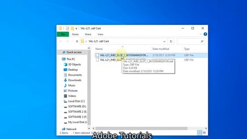Open the Pictures folder

tap(73, 91)
